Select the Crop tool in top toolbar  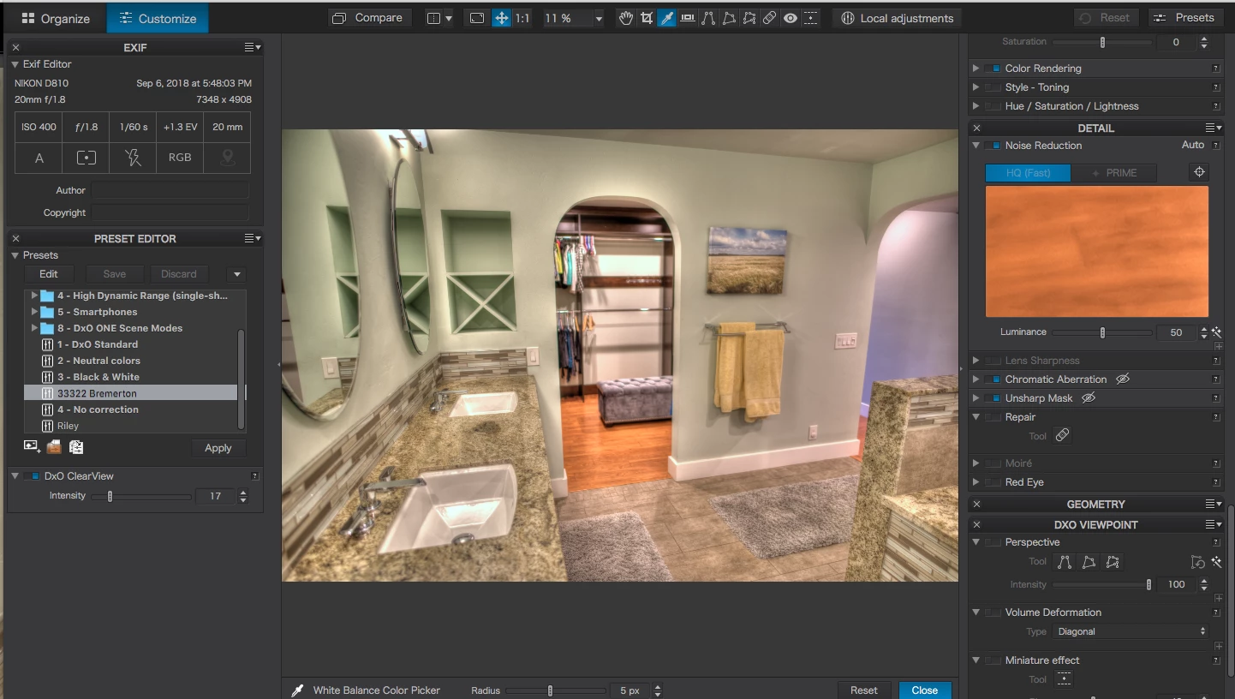(647, 18)
